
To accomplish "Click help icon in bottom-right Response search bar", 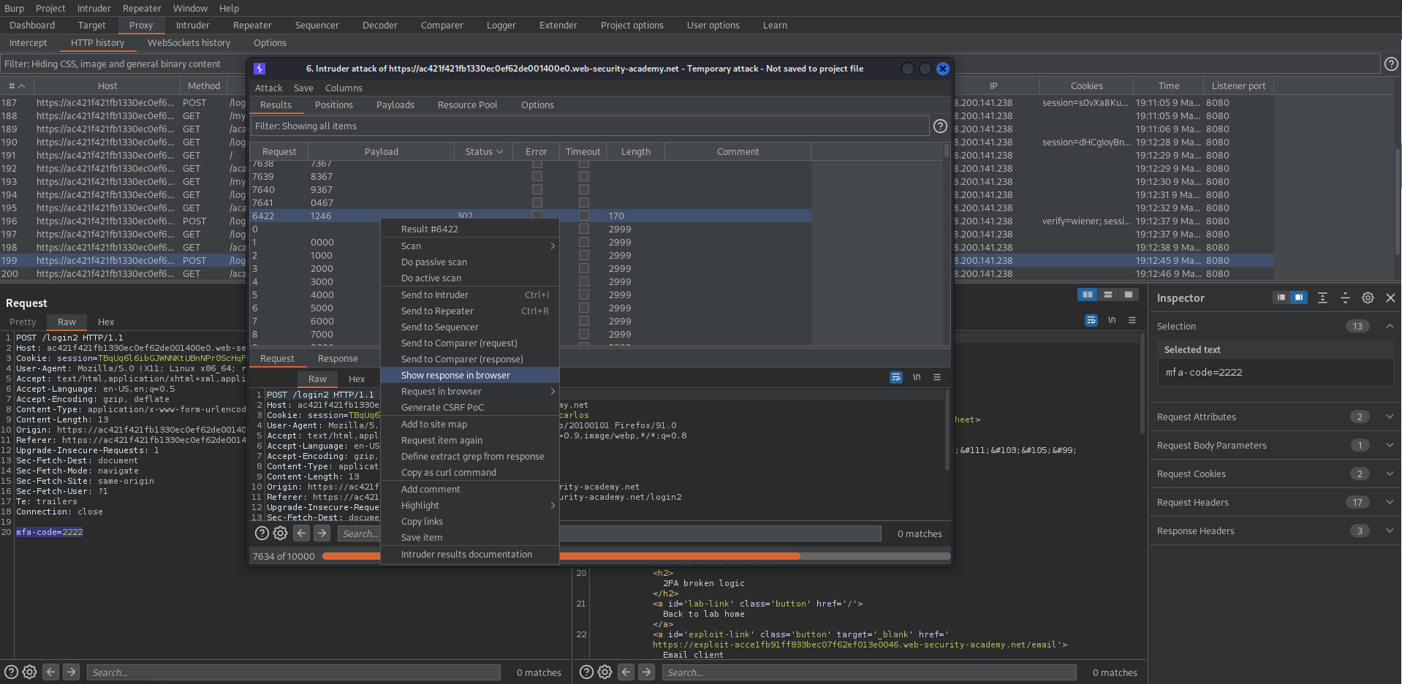I will (586, 672).
